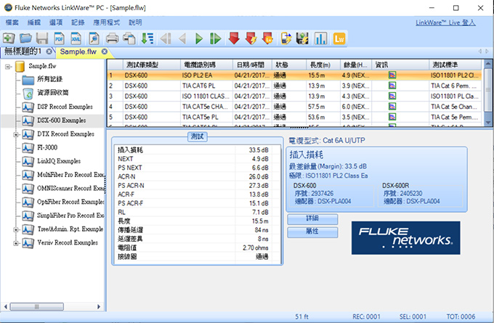Select MultiFiber Pro Record Examples in tree
494x323 pixels.
(x=70, y=174)
